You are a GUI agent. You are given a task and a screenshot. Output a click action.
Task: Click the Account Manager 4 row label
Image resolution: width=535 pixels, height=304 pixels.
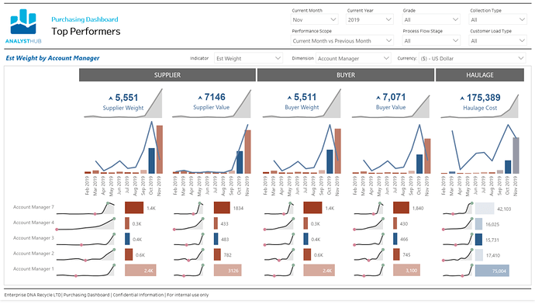pos(33,223)
